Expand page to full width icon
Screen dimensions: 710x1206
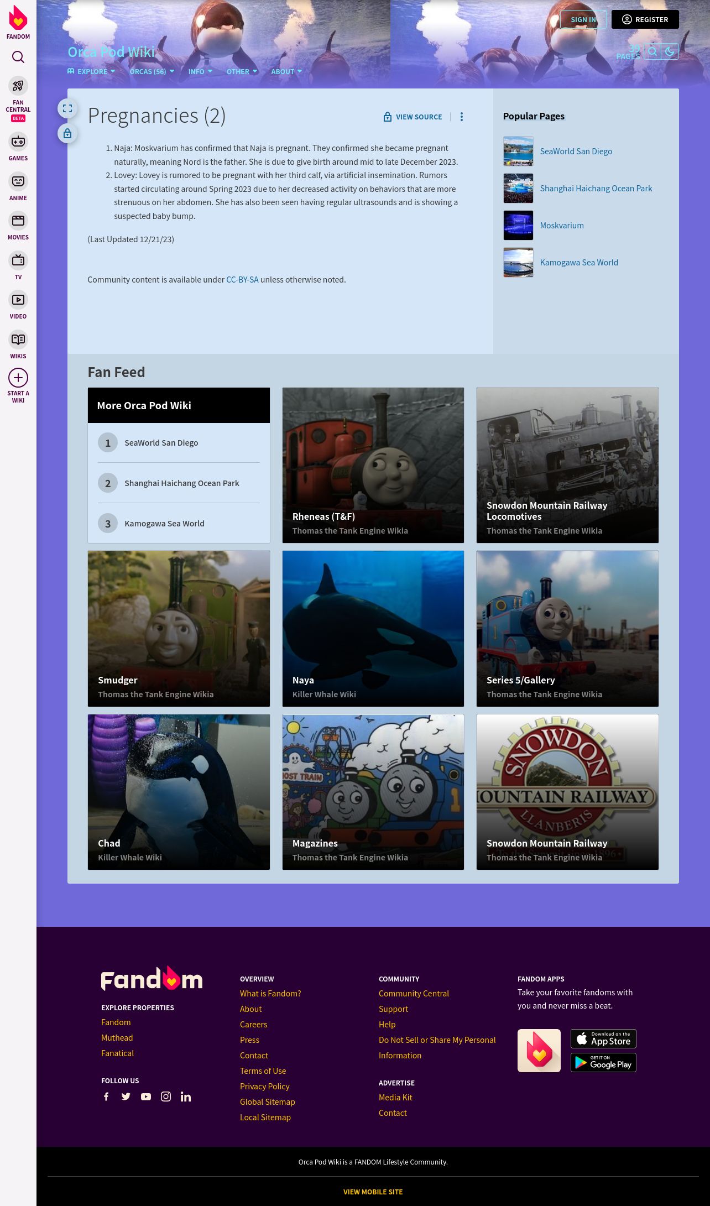point(67,108)
